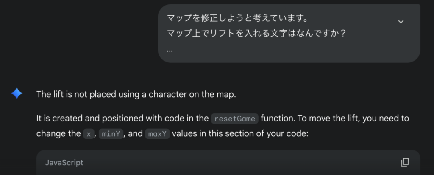
Task: Click the ellipsis in the user prompt
Action: (x=170, y=50)
